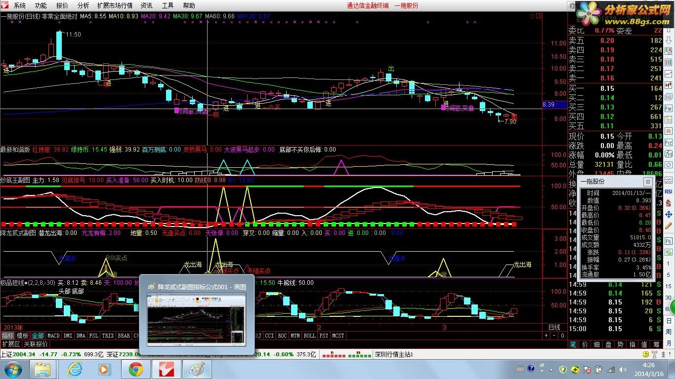Image resolution: width=675 pixels, height=379 pixels.
Task: Select the 模板 tab below the charts
Action: 23,336
